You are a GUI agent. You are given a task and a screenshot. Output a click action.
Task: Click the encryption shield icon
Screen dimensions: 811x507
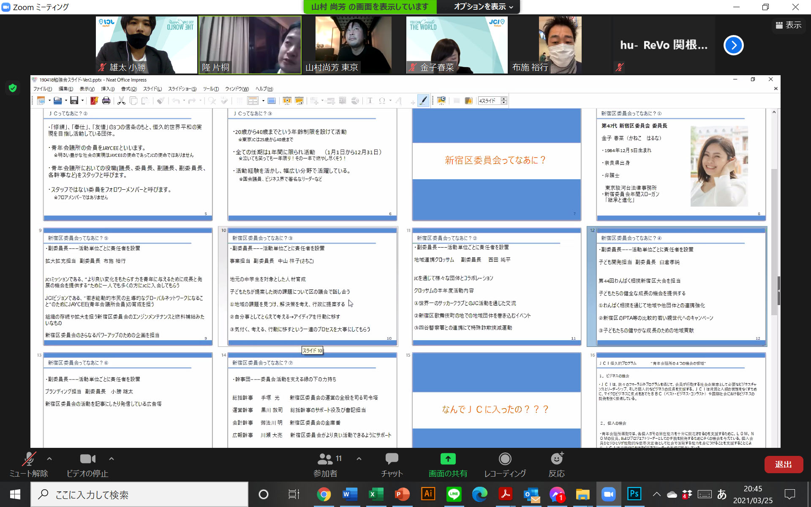coord(13,88)
